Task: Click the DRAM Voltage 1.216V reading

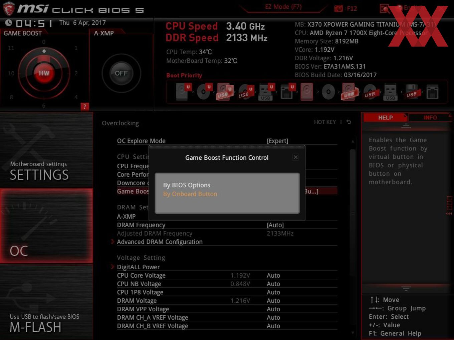Action: click(240, 301)
